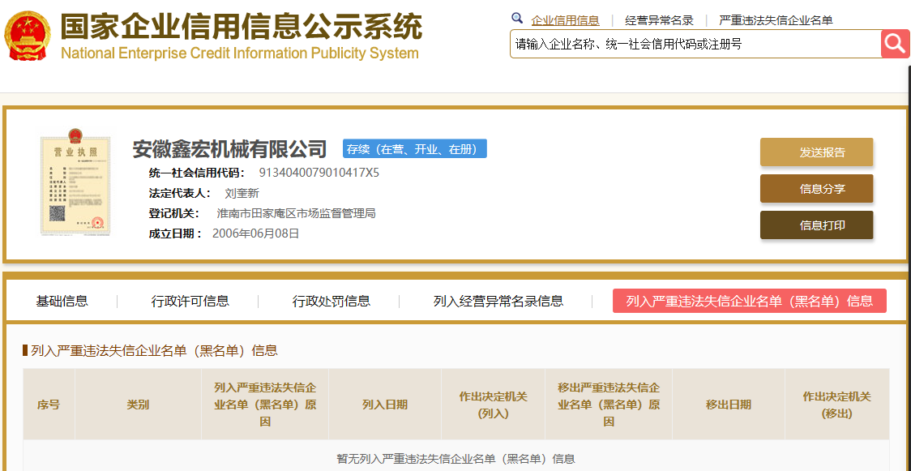
Task: Open the business license thumbnail image
Action: coord(75,181)
